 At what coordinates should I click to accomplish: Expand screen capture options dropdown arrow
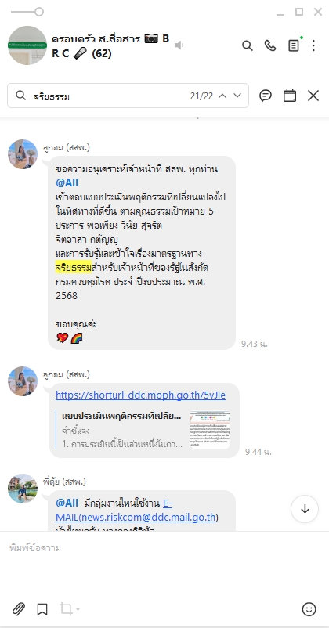tap(78, 609)
